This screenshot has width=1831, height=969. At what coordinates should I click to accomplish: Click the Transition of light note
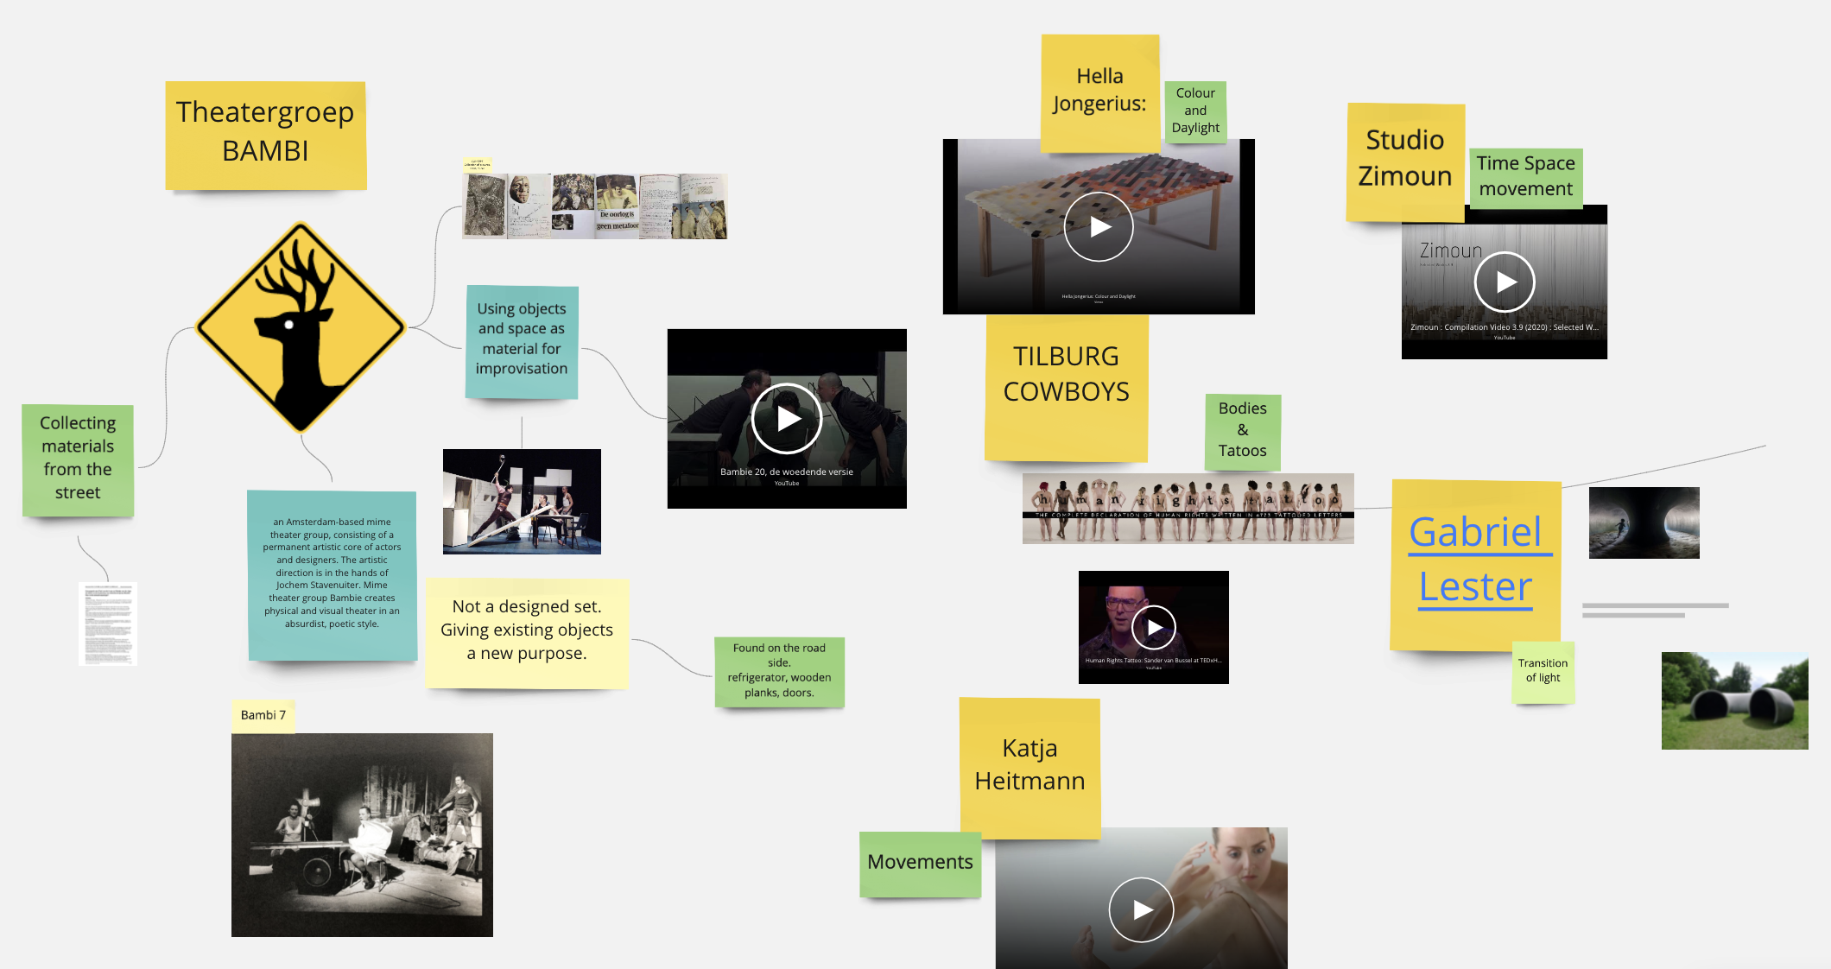[1543, 671]
